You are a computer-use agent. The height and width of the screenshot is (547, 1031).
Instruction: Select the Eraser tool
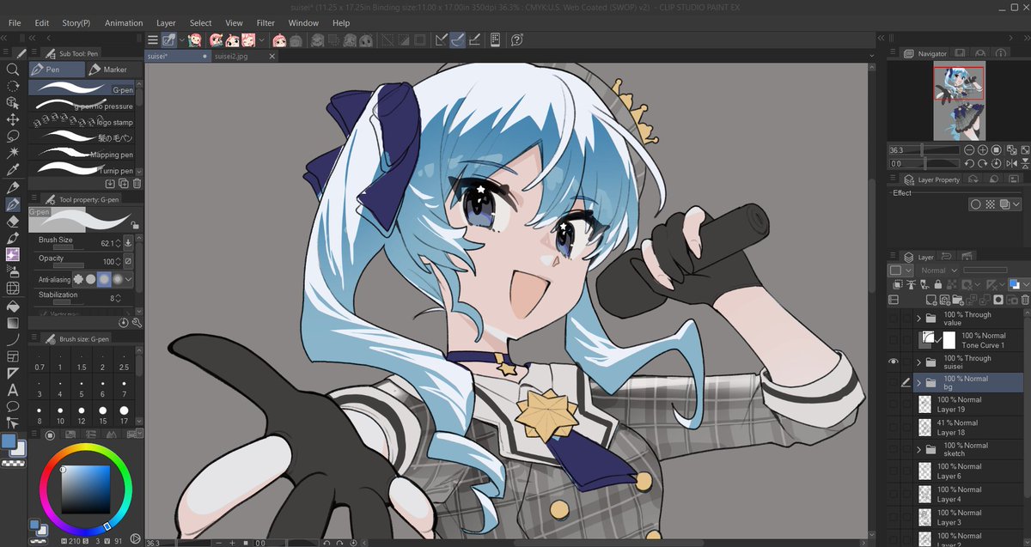pyautogui.click(x=13, y=222)
